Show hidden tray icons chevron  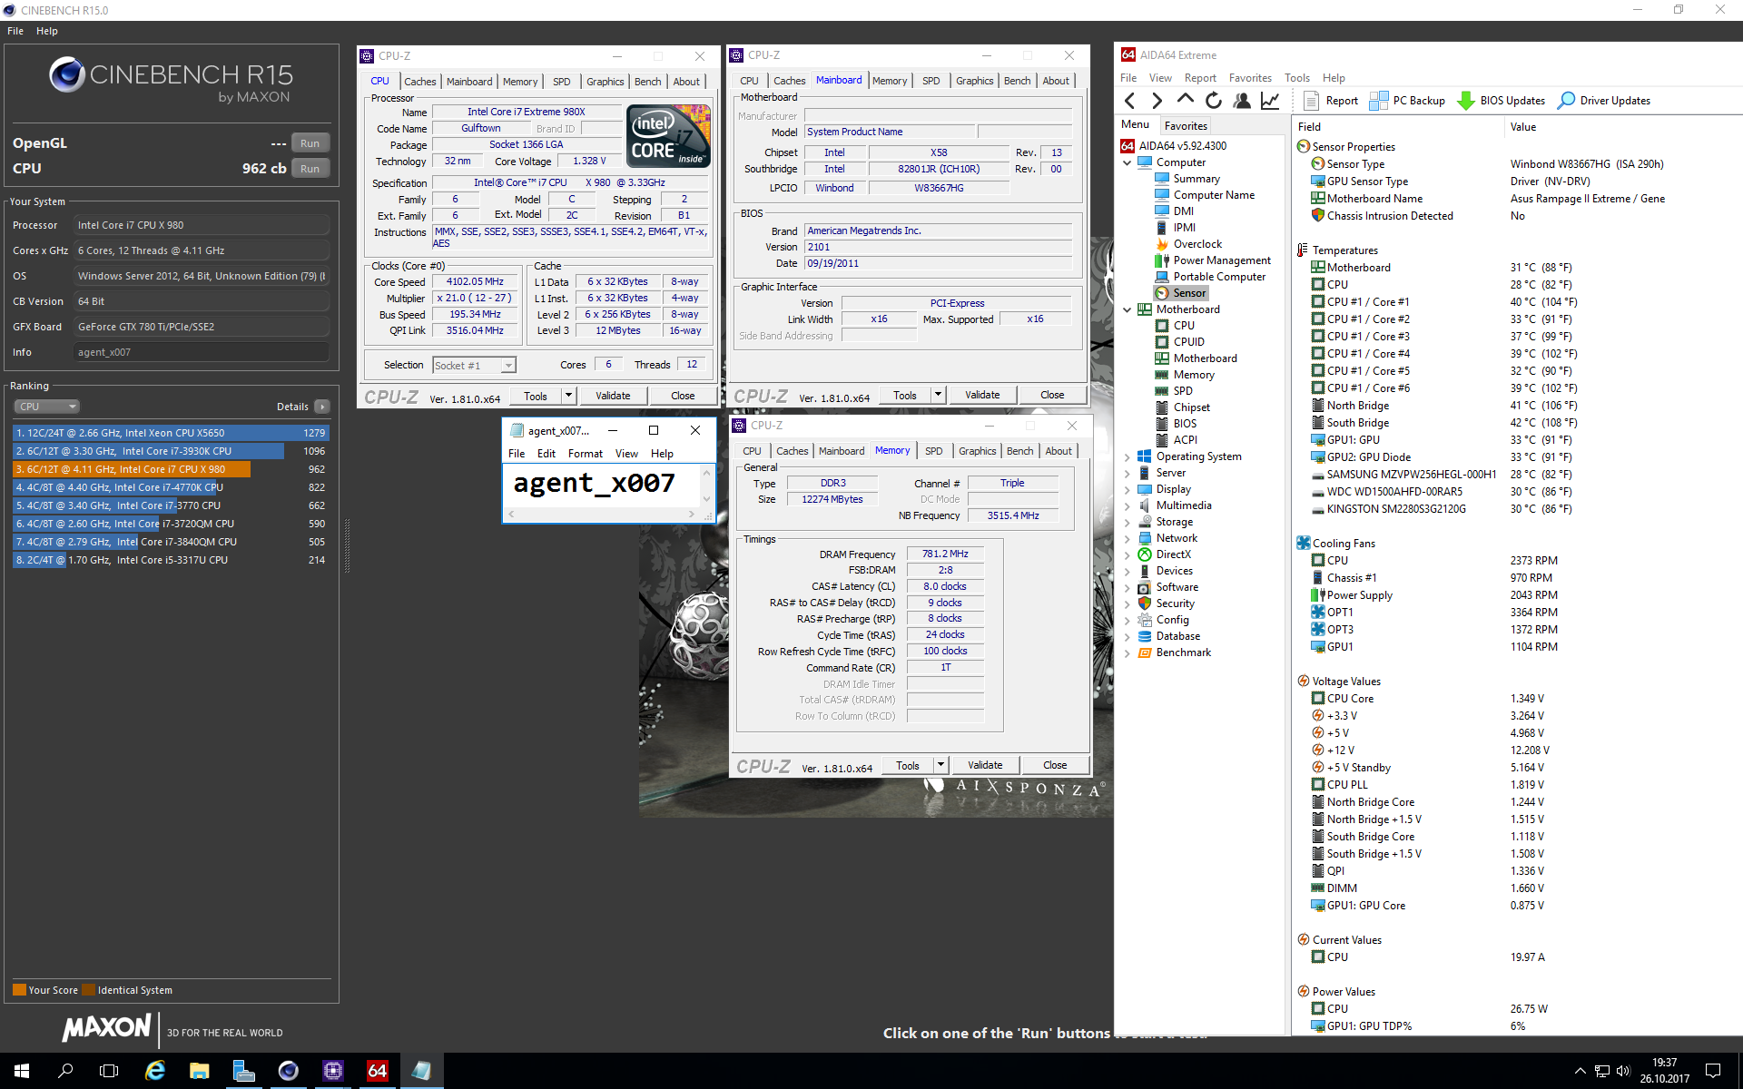point(1580,1071)
